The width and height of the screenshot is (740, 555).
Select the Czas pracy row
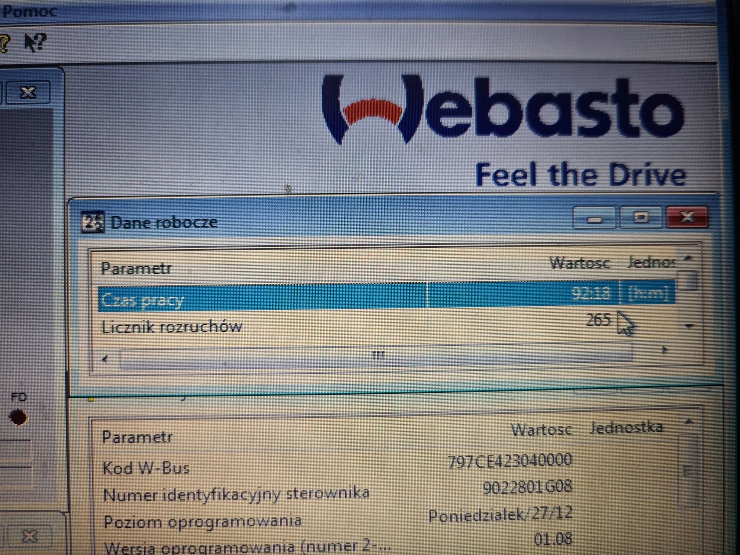click(142, 300)
